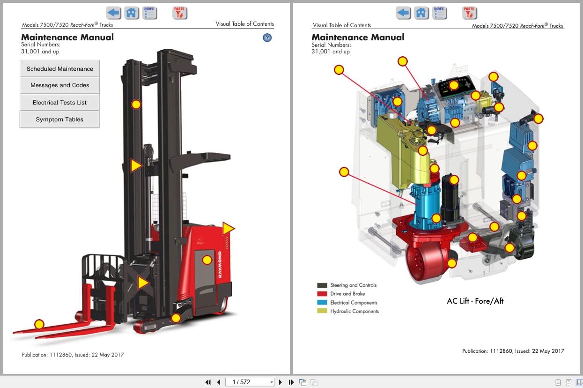583x388 pixels.
Task: Click the hotspot on the black caster wheel
Action: 509,247
